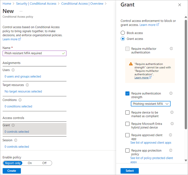Open the ellipsis menu beside New
This screenshot has height=175, width=188.
tap(21, 11)
